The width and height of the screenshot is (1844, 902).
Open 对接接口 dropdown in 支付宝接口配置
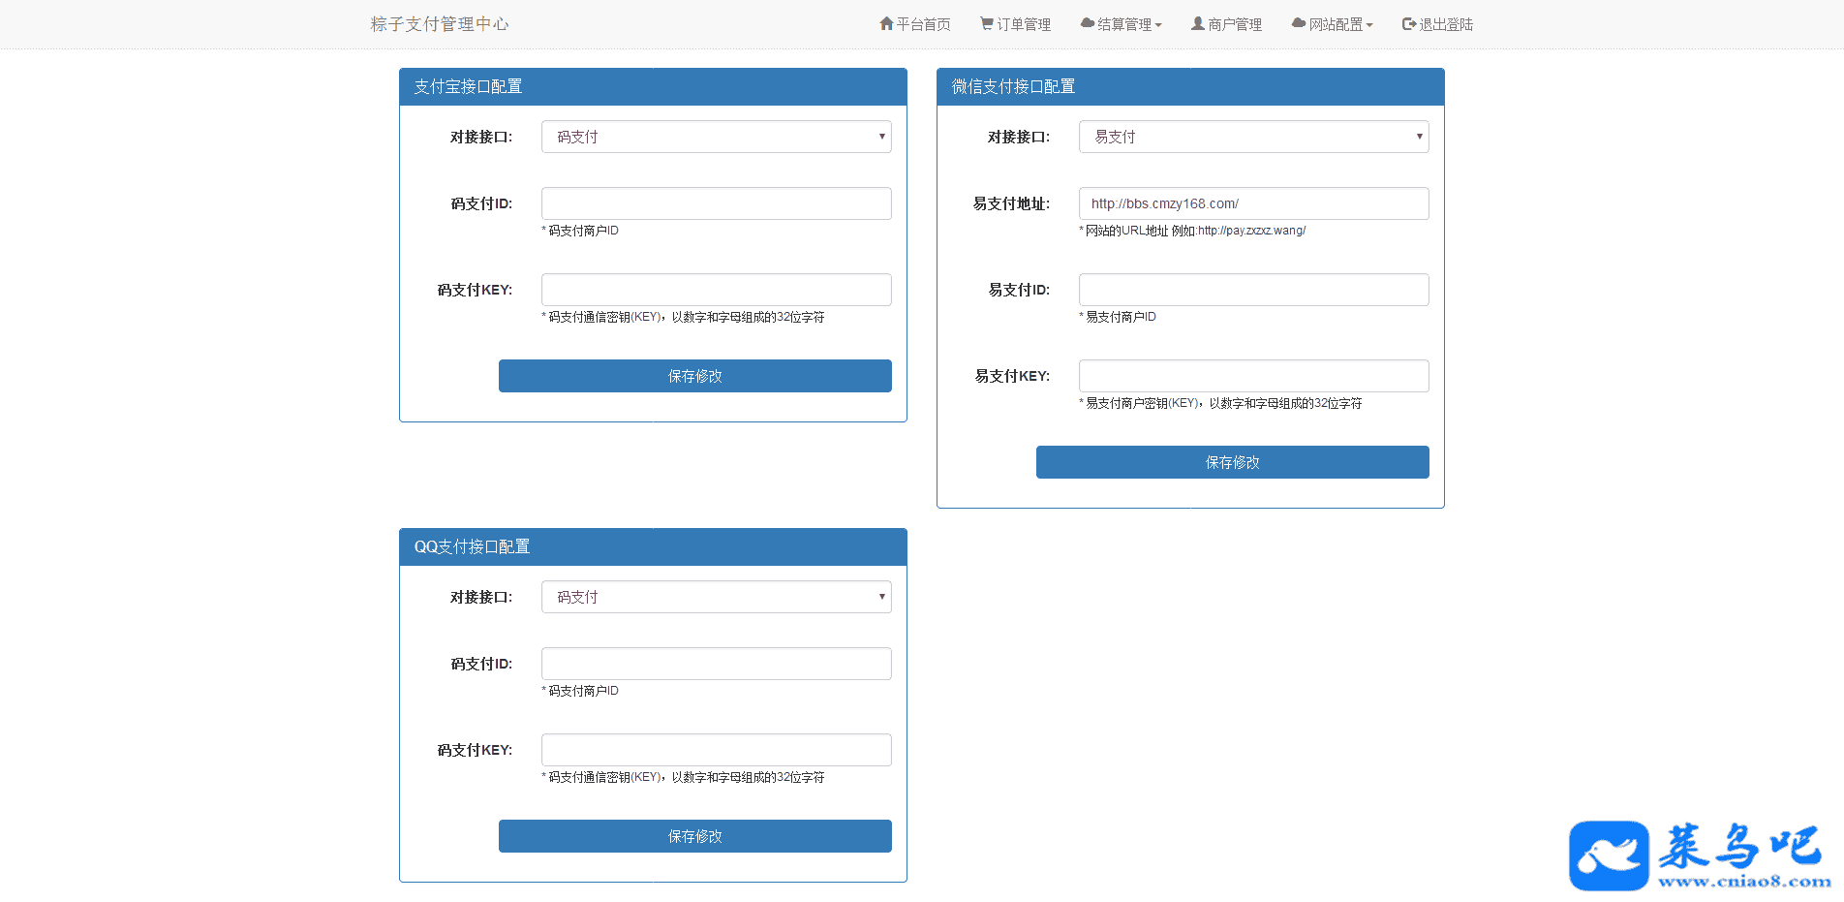tap(716, 137)
